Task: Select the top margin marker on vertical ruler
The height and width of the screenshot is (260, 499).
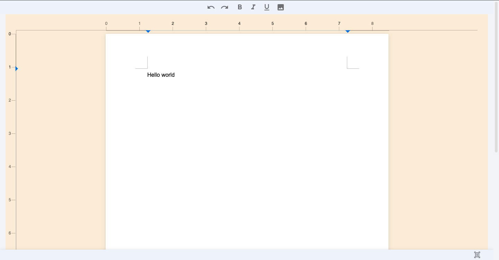Action: (17, 69)
